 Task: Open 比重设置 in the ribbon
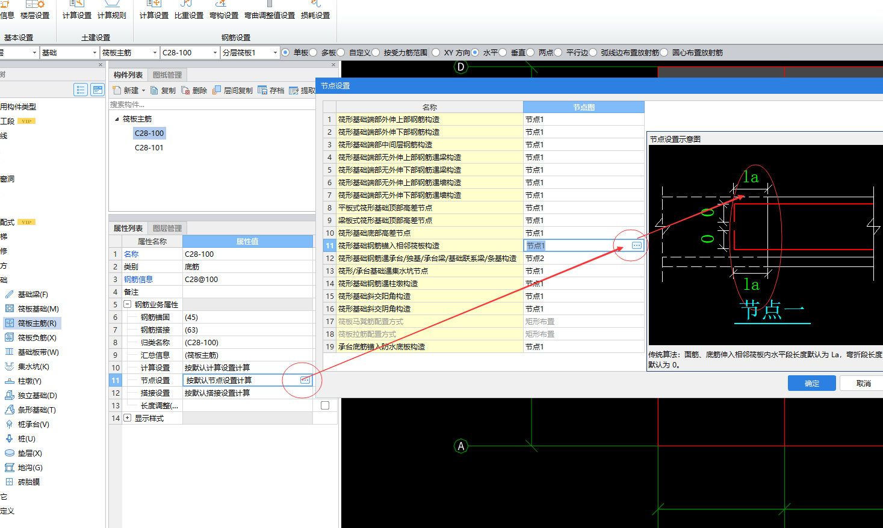[189, 10]
